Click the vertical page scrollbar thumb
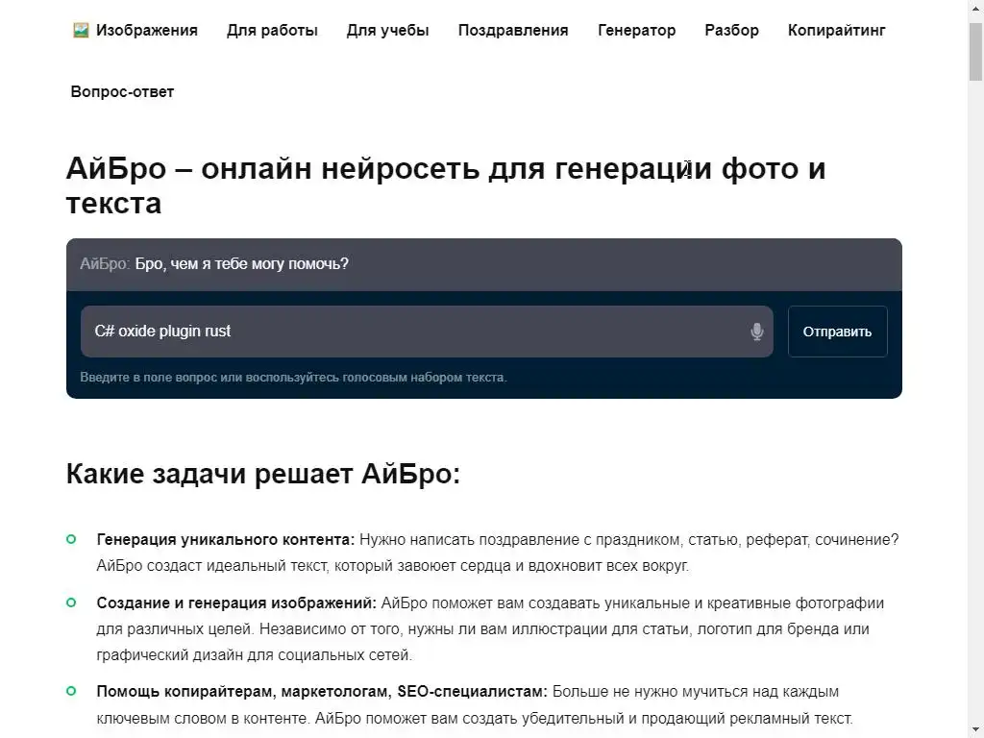This screenshot has width=984, height=738. pyautogui.click(x=976, y=52)
